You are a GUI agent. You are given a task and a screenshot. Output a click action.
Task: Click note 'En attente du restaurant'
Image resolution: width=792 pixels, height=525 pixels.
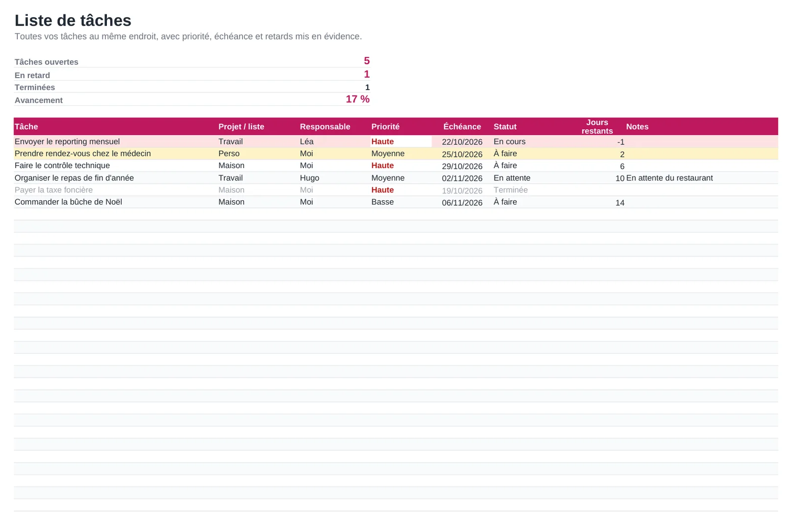pyautogui.click(x=669, y=178)
